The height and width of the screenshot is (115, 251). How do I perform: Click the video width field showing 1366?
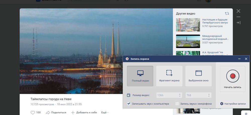click(x=169, y=95)
